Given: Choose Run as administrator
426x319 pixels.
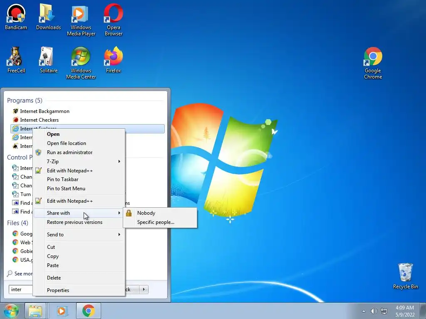Looking at the screenshot, I should (x=79, y=152).
